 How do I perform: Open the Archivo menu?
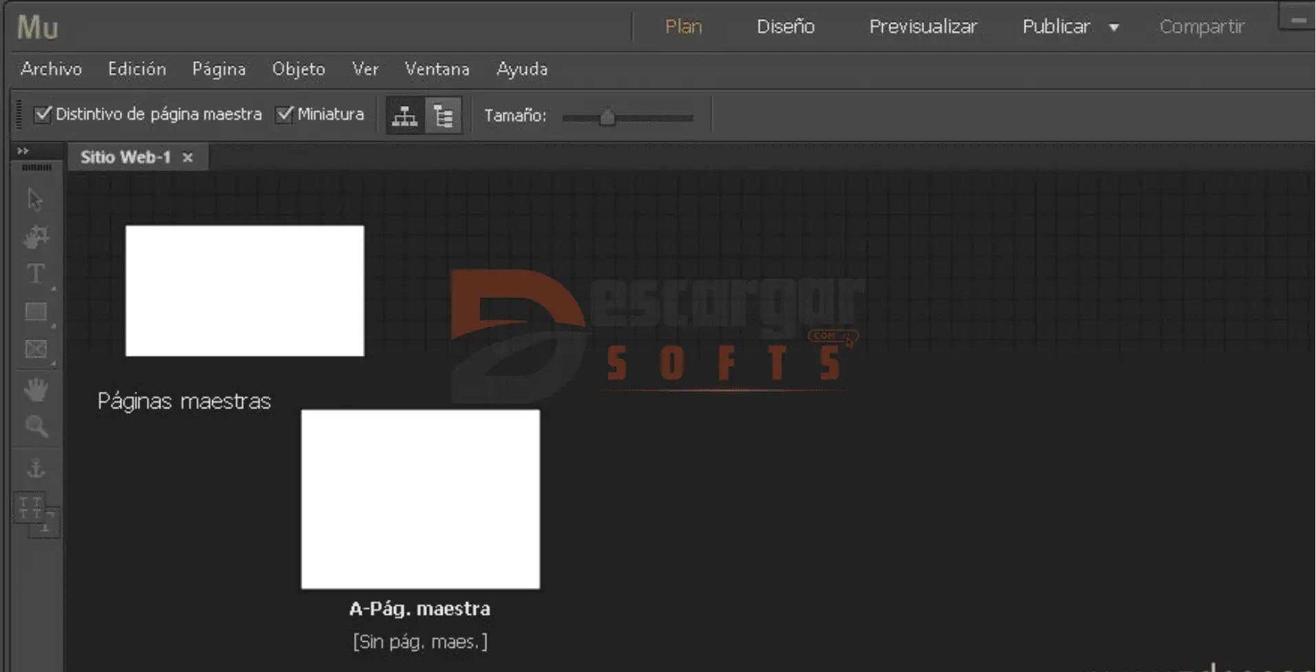click(x=51, y=69)
